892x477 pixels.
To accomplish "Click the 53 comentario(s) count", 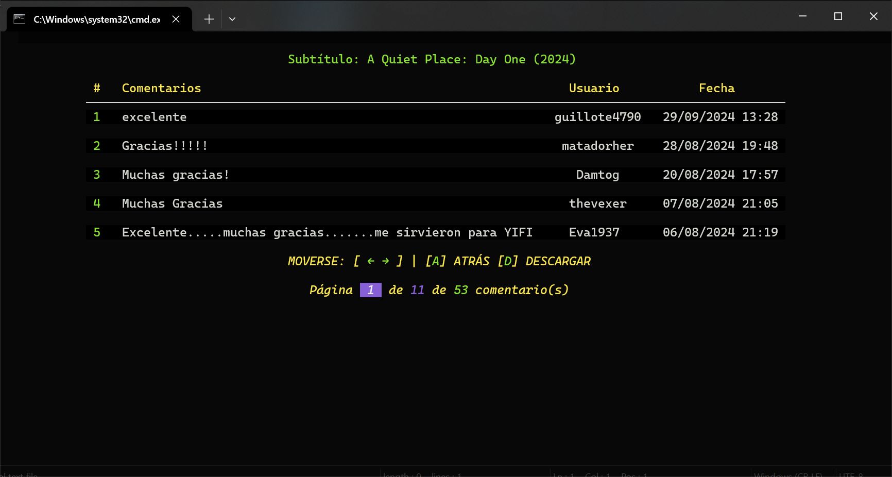I will [x=511, y=290].
